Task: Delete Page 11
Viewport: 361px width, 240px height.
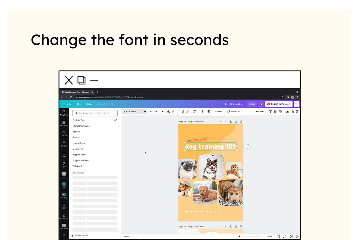Action: click(x=236, y=121)
